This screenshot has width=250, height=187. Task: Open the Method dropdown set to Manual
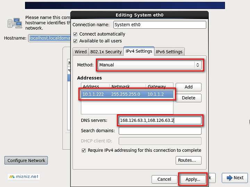click(x=150, y=65)
